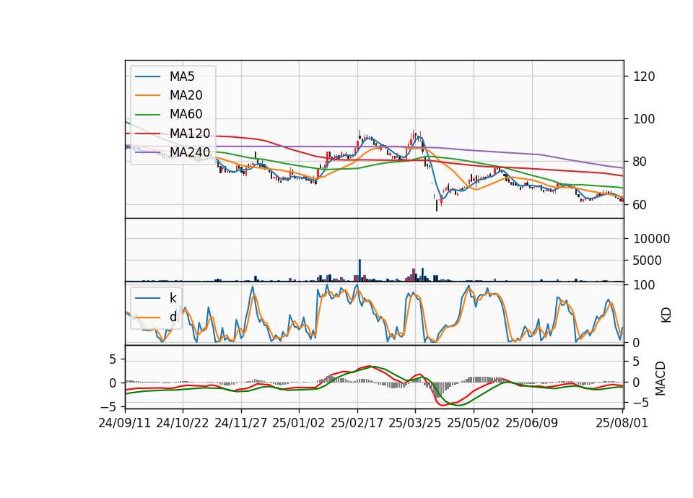Click the lowest candlestick after 25/03/25

point(437,204)
